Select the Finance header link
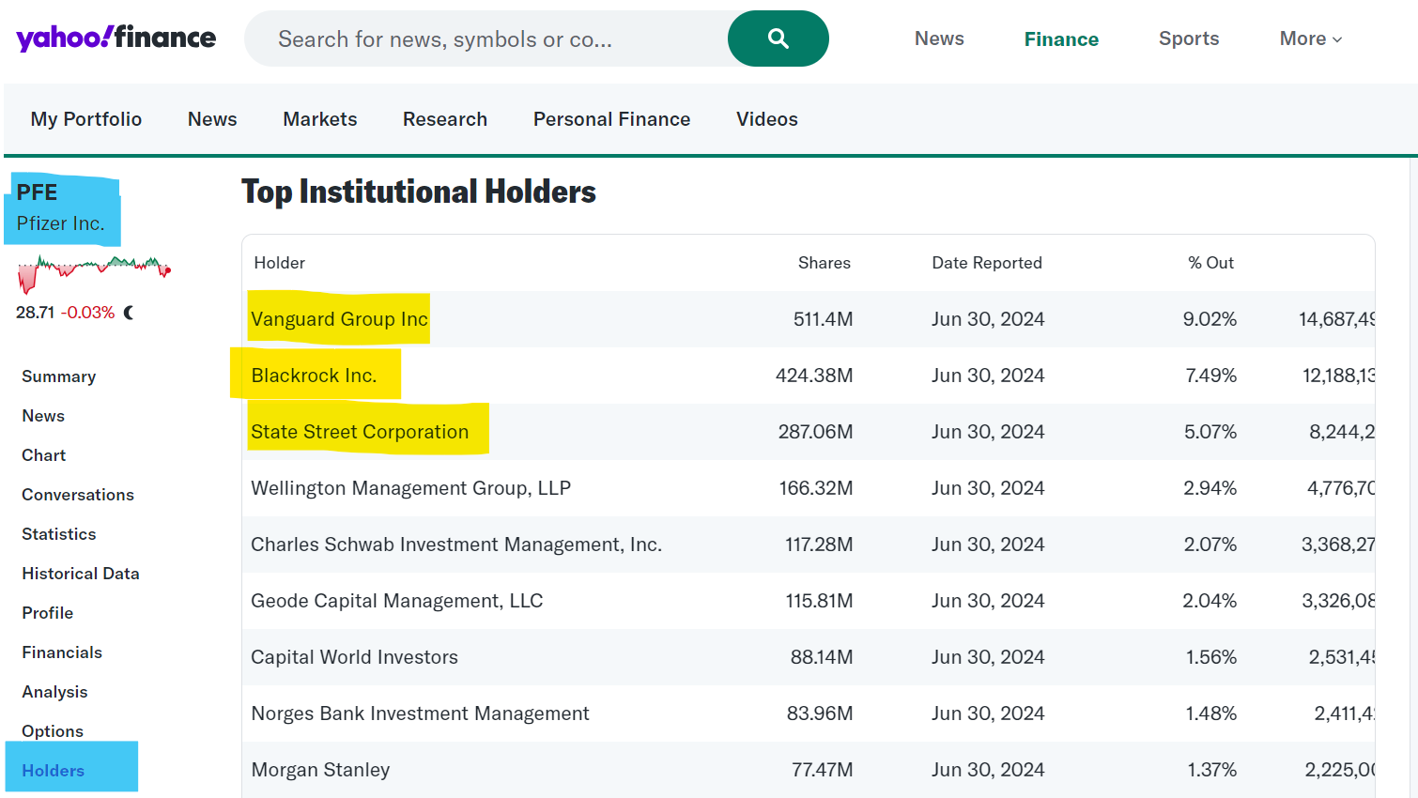 (x=1061, y=39)
